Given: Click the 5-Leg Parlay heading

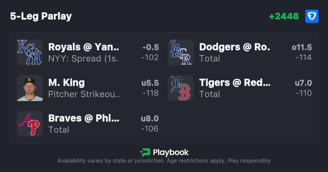Looking at the screenshot, I should click(41, 16).
